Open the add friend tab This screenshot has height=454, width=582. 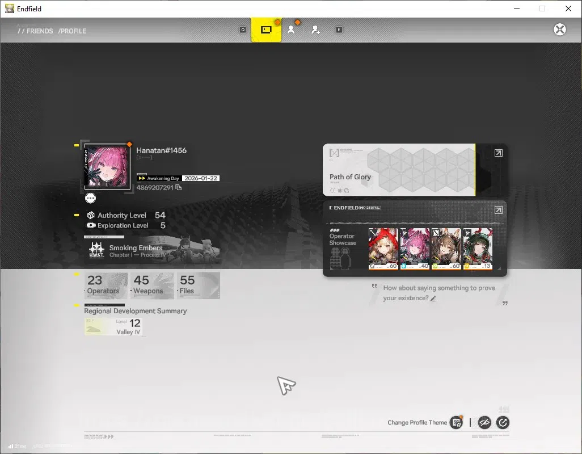click(315, 30)
